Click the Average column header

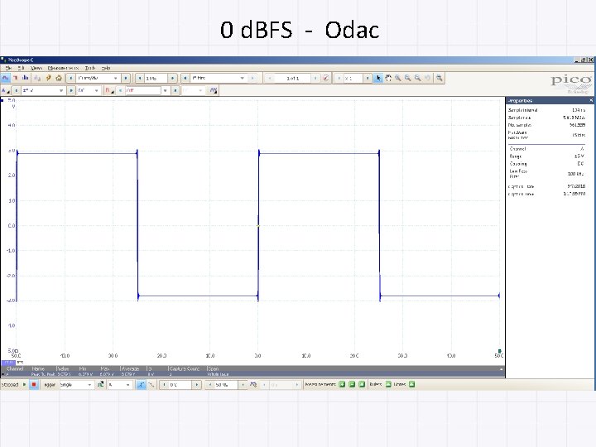pos(130,368)
